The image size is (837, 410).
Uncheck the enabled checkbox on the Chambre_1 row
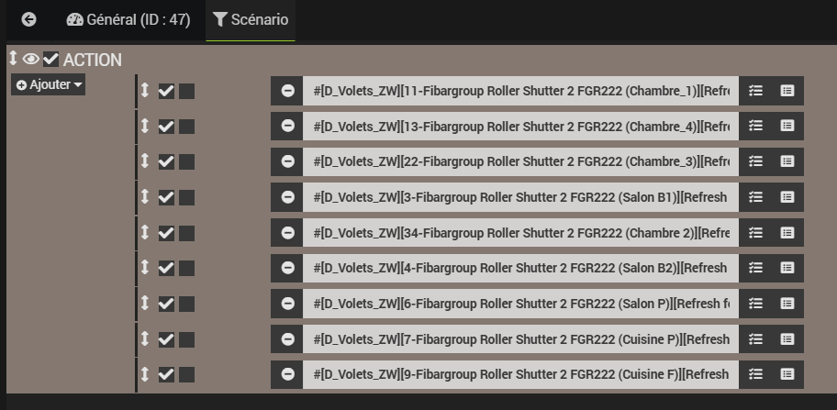click(x=166, y=91)
